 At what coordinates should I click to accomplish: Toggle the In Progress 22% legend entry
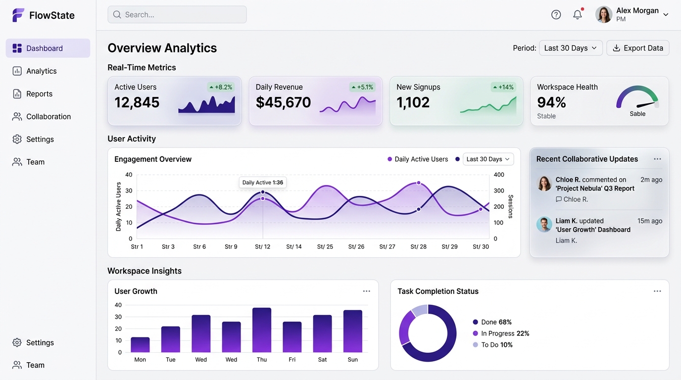(501, 333)
